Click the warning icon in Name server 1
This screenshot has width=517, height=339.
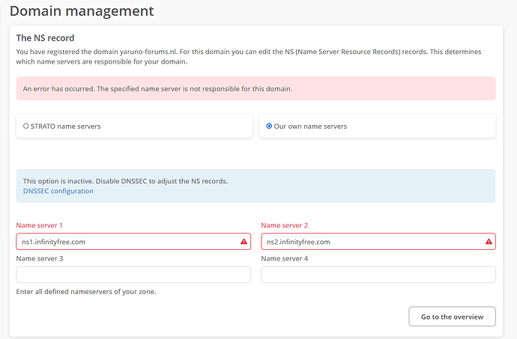(x=244, y=242)
